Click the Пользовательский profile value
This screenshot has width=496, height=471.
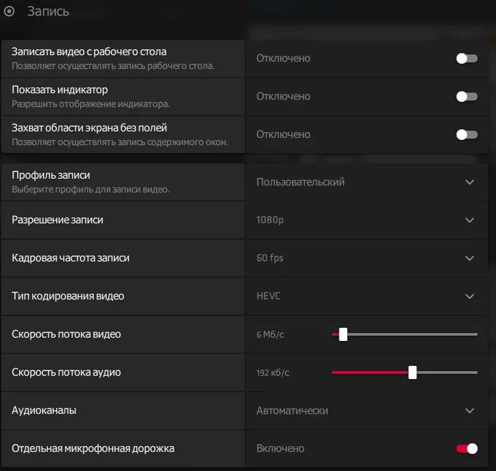point(301,182)
